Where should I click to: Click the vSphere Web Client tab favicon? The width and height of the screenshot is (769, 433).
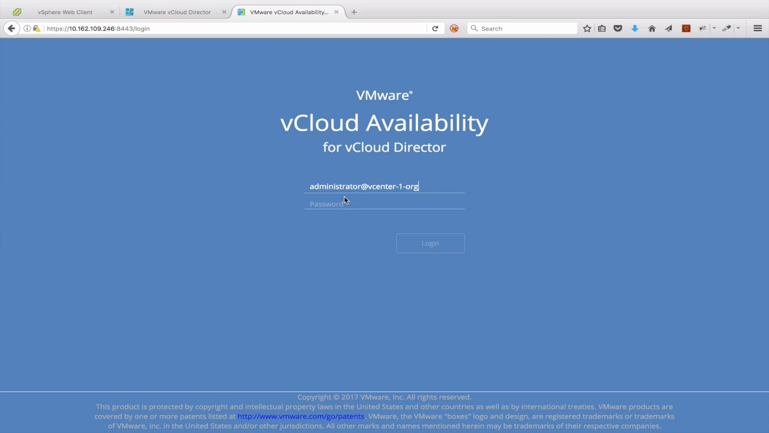(x=17, y=12)
